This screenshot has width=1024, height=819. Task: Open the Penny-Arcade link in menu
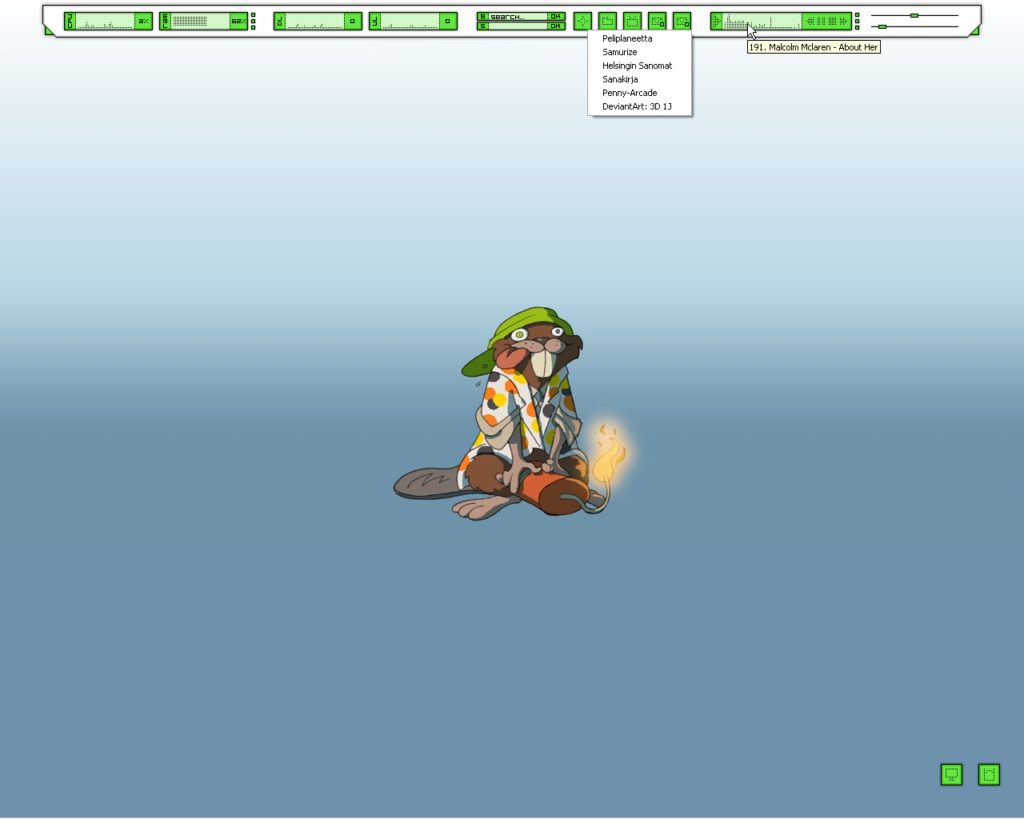pyautogui.click(x=630, y=93)
